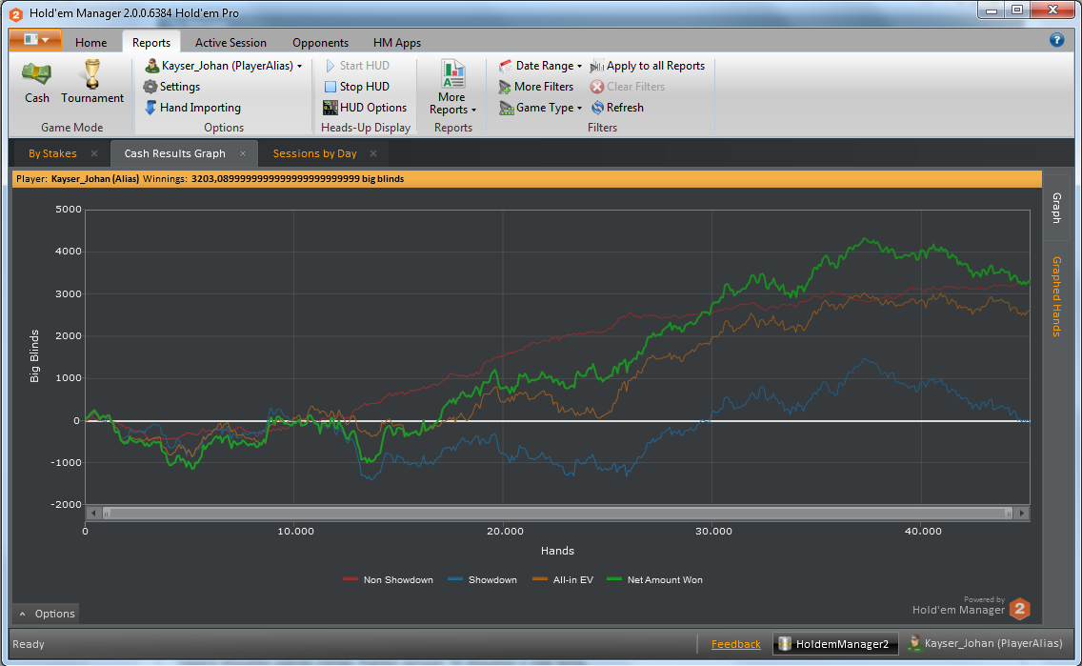Open Sessions by Day tab
The height and width of the screenshot is (666, 1082).
[x=314, y=153]
